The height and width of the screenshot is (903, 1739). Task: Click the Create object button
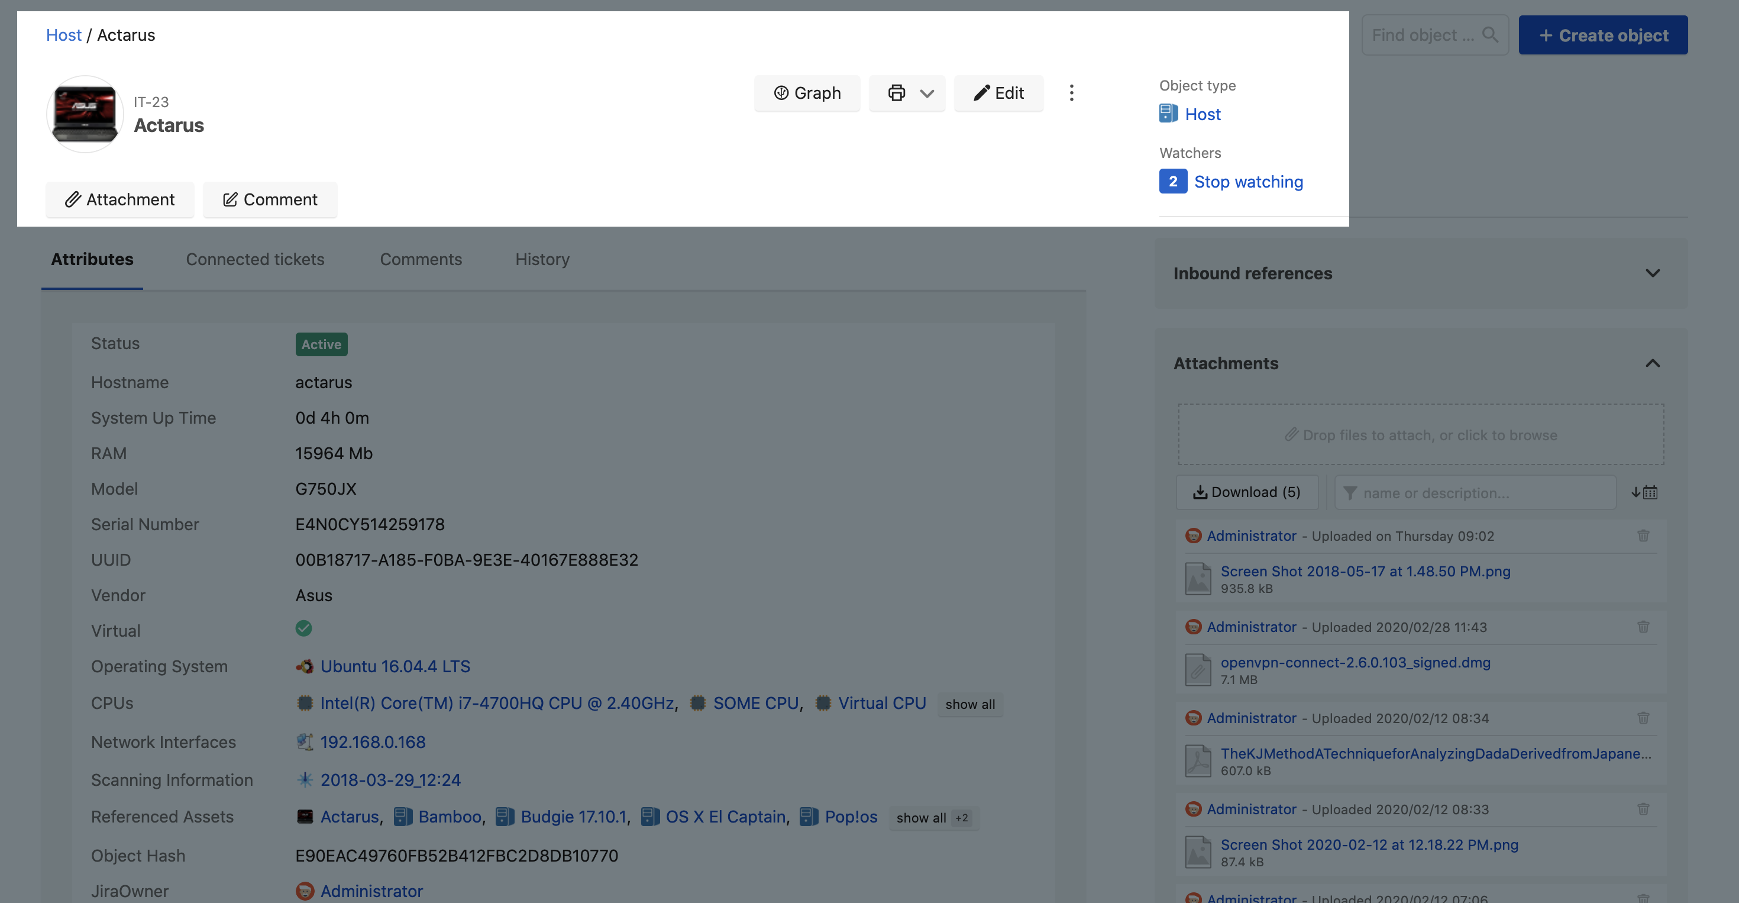coord(1602,35)
